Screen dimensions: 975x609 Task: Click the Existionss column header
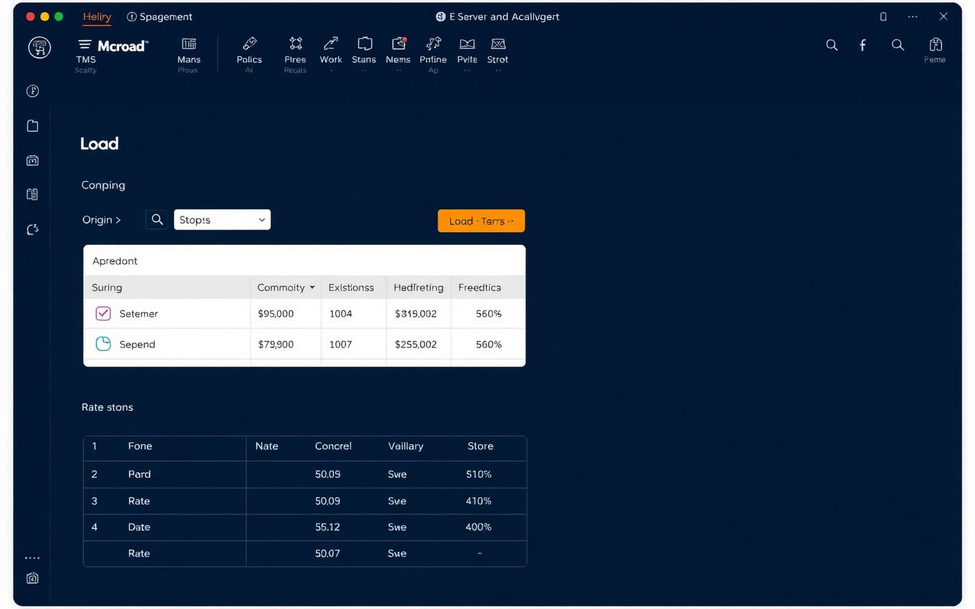(351, 287)
